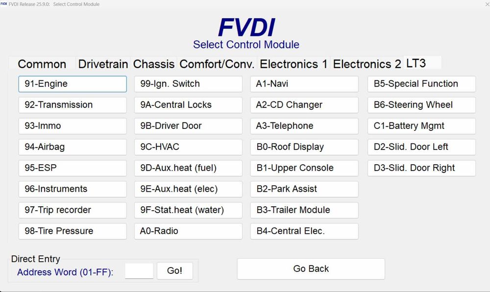Open the Drivetrain tab

click(103, 64)
